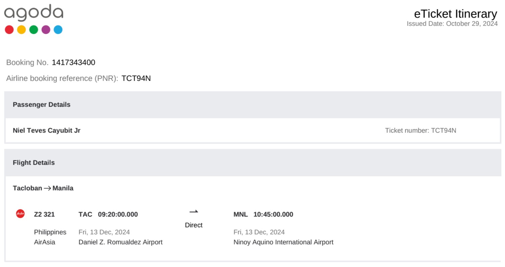Click the Issued Date October 29, 2024 text
The height and width of the screenshot is (267, 505).
pyautogui.click(x=452, y=24)
